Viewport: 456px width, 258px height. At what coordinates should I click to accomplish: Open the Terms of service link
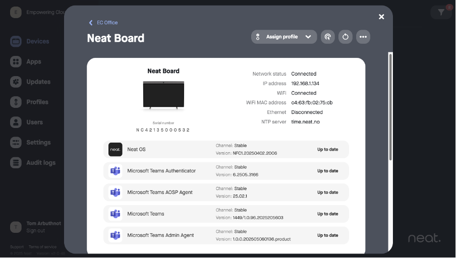[42, 247]
